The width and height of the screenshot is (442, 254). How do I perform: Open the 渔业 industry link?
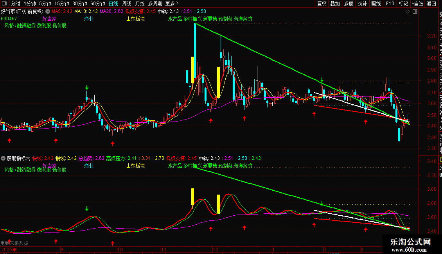89,19
